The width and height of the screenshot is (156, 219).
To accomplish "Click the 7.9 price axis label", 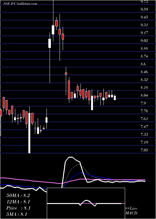I will [143, 103].
